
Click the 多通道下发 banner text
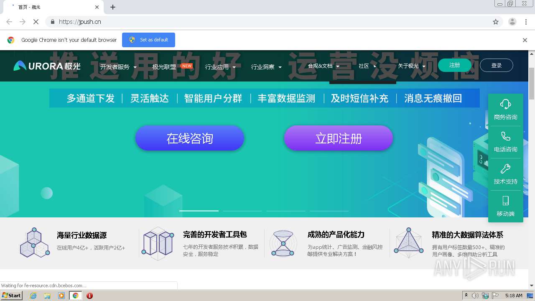click(x=91, y=98)
